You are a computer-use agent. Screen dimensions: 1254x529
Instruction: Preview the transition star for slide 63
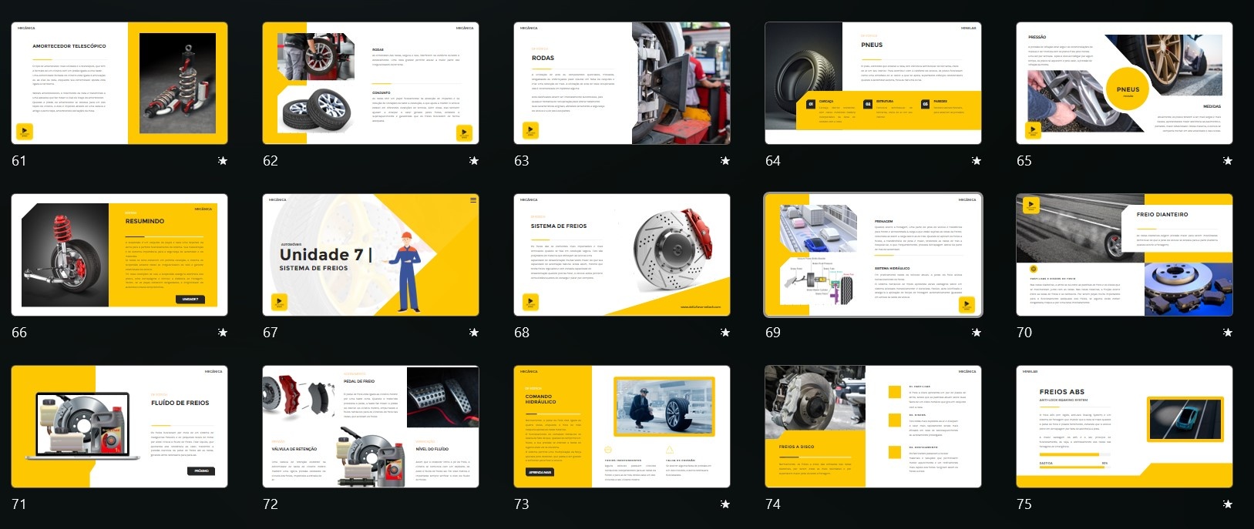(724, 161)
